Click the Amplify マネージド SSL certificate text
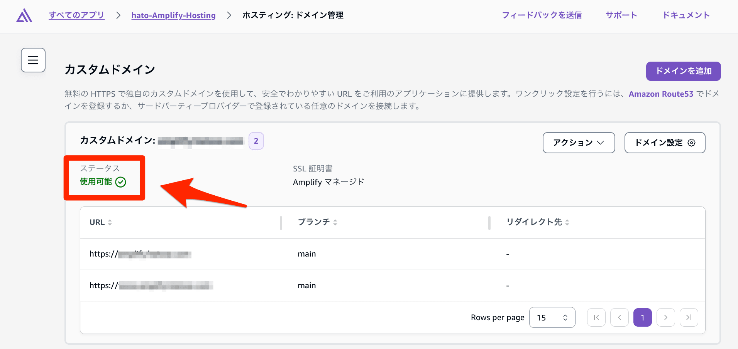 coord(328,182)
